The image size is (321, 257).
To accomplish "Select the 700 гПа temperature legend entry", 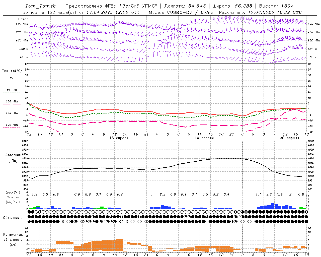I will [x=12, y=114].
